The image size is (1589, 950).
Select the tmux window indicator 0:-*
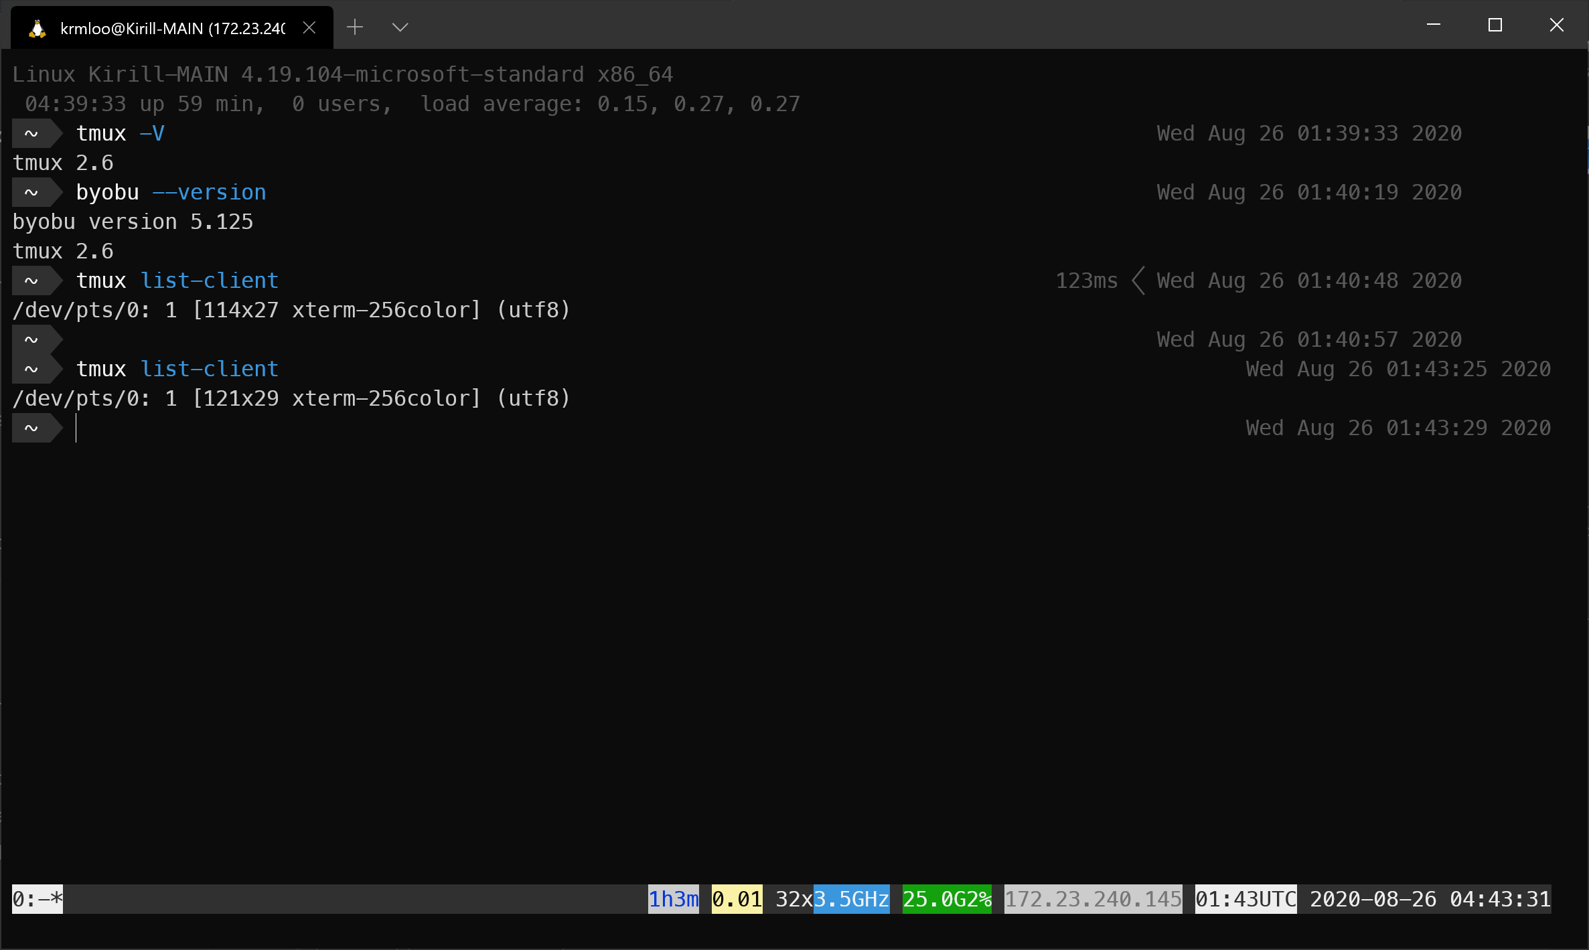[x=35, y=899]
